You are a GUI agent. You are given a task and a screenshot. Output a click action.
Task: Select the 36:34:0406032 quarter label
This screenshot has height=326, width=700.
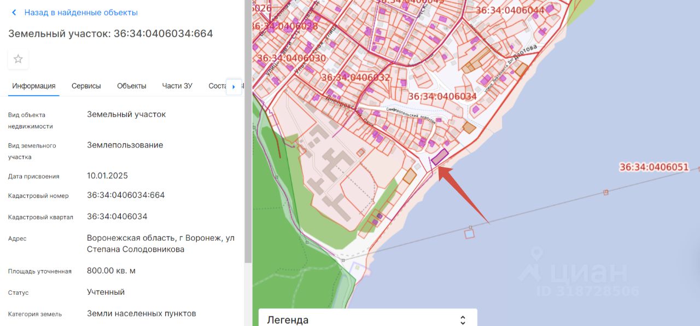pyautogui.click(x=356, y=78)
